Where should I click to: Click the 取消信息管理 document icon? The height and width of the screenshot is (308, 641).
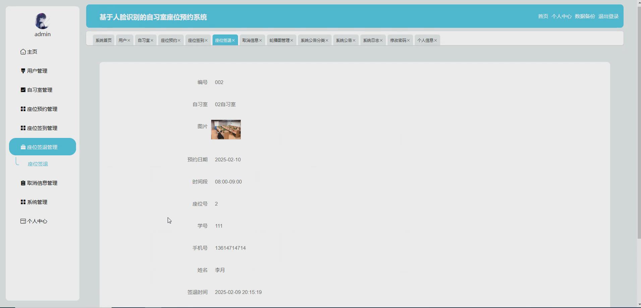coord(23,183)
